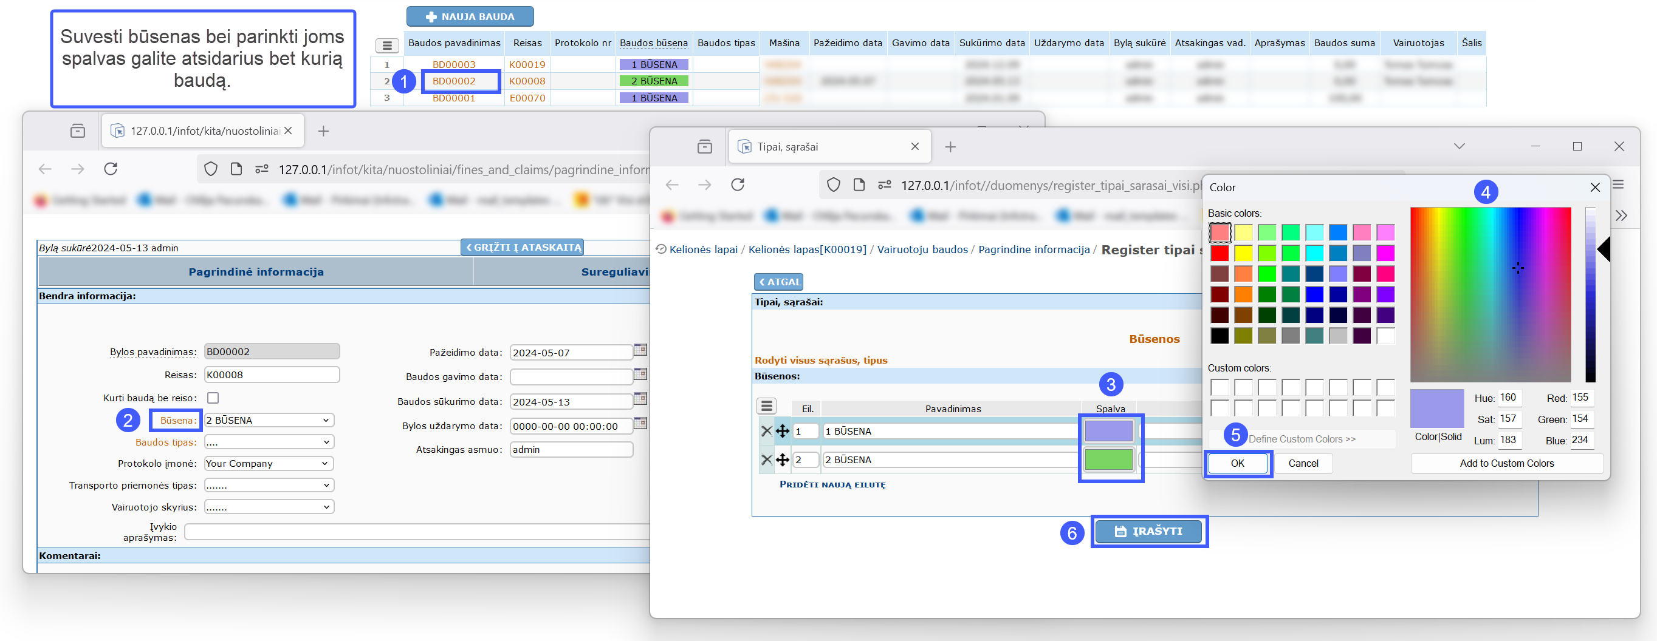The width and height of the screenshot is (1657, 641).
Task: Pick the black basic color swatch
Action: click(1219, 335)
